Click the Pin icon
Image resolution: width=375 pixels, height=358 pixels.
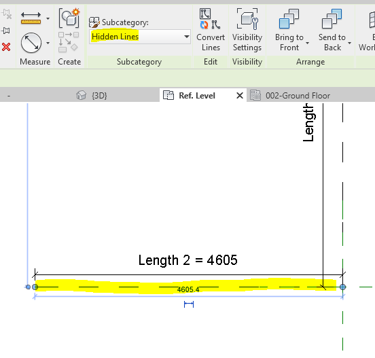5,31
